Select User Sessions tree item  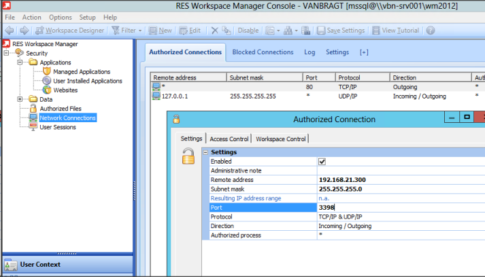[x=58, y=127]
